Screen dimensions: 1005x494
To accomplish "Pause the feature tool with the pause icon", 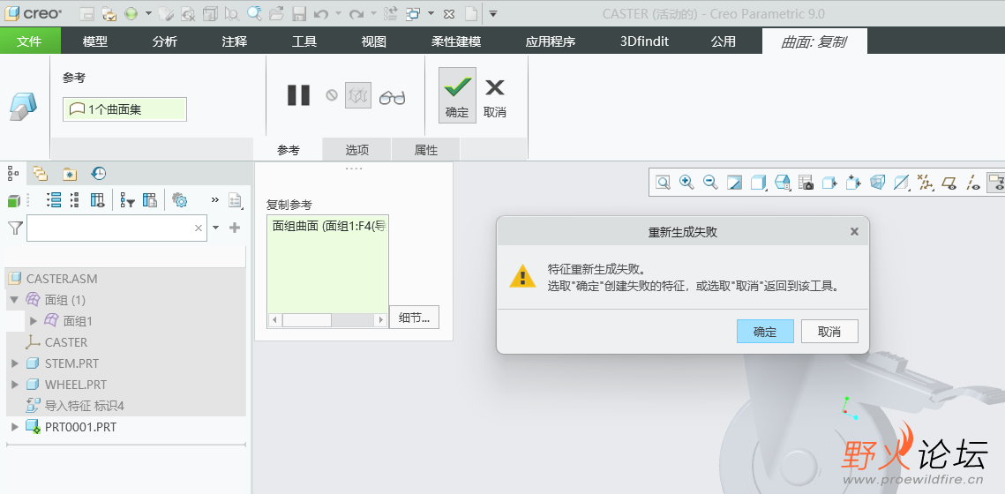I will [x=299, y=95].
